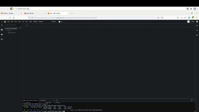View site security lock info
This screenshot has width=199, height=112.
pyautogui.click(x=32, y=18)
